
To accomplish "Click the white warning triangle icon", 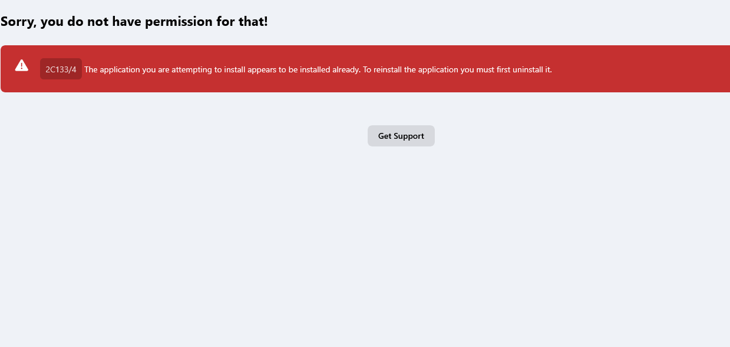I will coord(22,65).
